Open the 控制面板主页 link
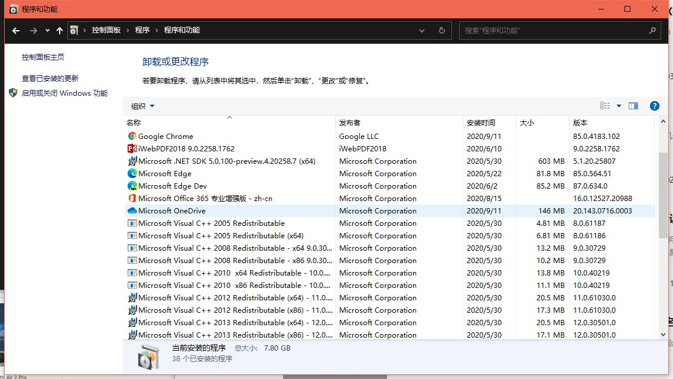This screenshot has height=379, width=673. click(43, 57)
